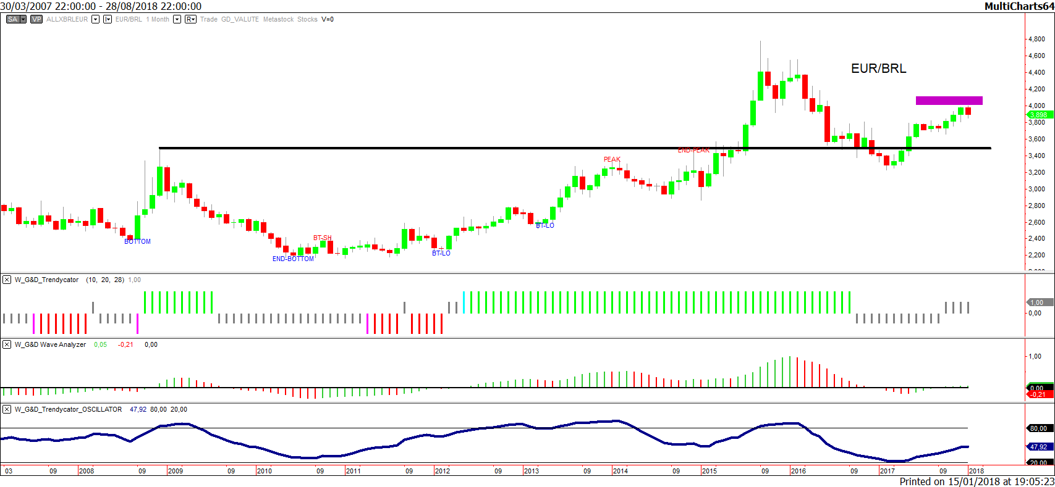This screenshot has height=487, width=1055.
Task: Click the BOTTOM annotation label
Action: coord(137,241)
